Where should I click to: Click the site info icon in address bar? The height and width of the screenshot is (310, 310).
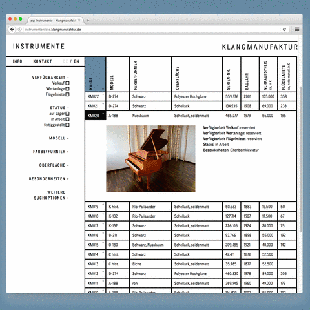(x=19, y=30)
